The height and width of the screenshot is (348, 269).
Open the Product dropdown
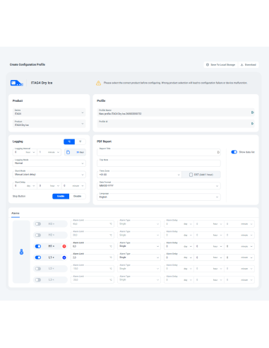point(49,124)
